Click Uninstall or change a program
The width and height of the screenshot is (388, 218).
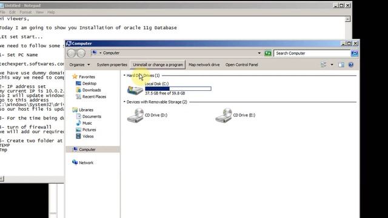tap(158, 65)
